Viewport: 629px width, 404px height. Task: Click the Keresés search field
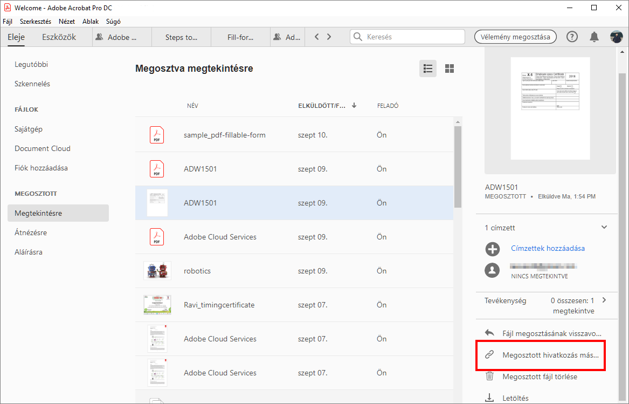click(413, 37)
